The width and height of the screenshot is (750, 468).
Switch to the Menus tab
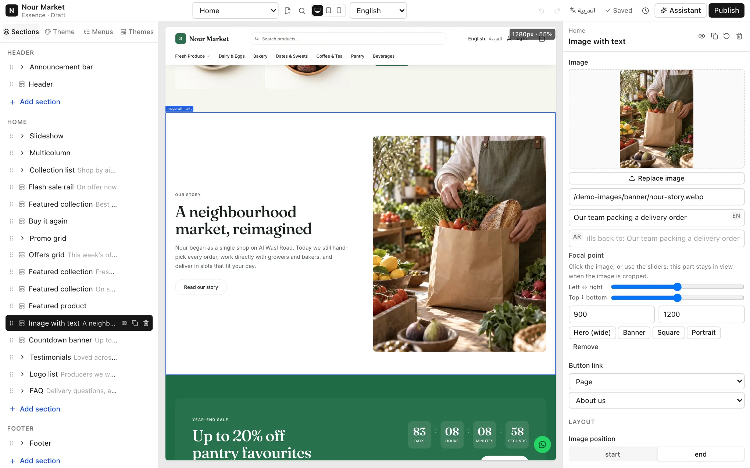pos(98,32)
